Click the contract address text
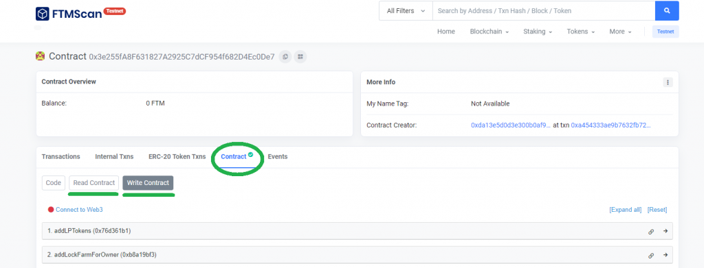 pos(181,57)
